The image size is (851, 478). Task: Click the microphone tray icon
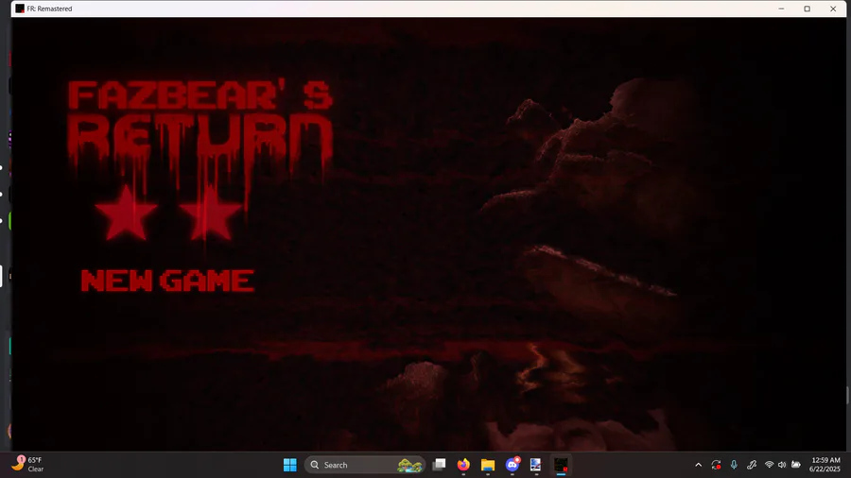click(x=734, y=465)
